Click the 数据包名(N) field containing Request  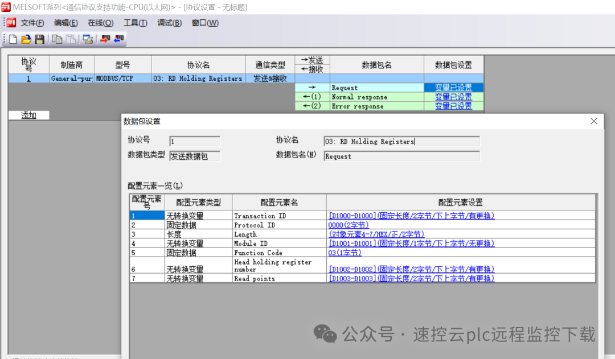(x=401, y=156)
